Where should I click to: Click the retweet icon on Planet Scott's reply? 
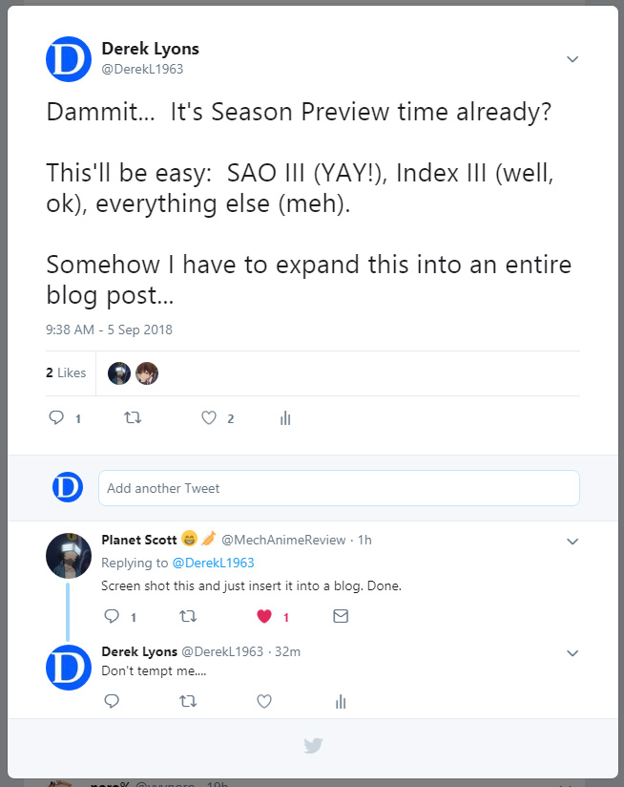188,616
